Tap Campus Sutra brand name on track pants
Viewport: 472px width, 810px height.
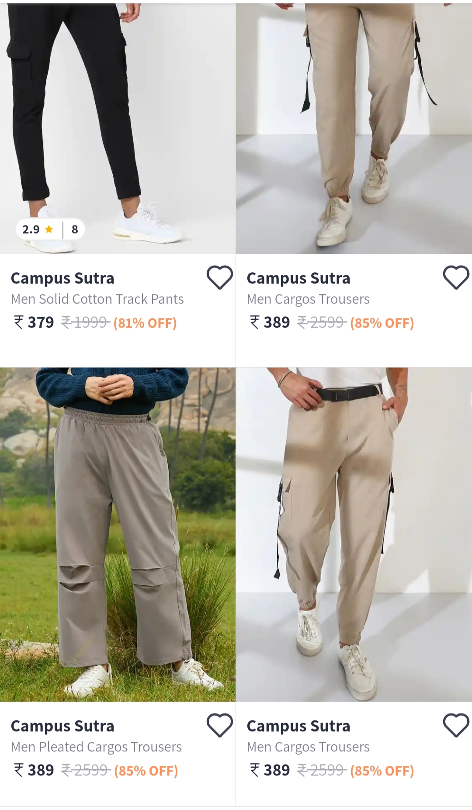(62, 278)
